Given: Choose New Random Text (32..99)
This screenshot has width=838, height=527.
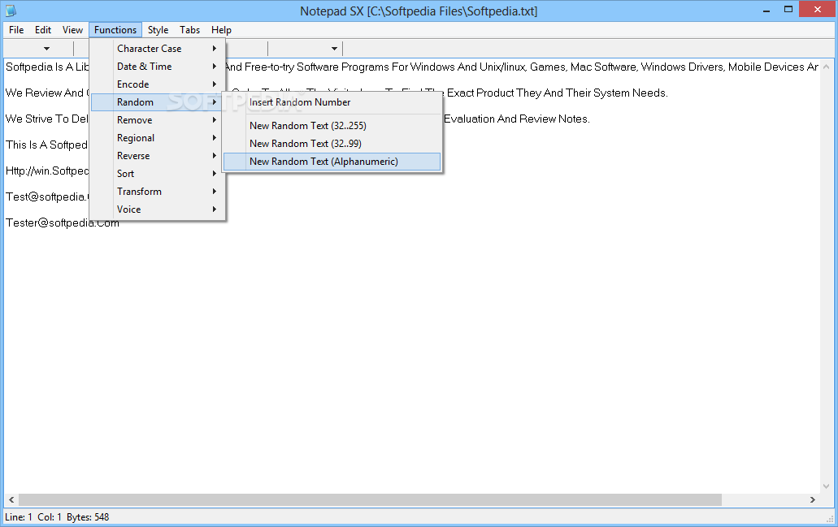Looking at the screenshot, I should [332, 144].
